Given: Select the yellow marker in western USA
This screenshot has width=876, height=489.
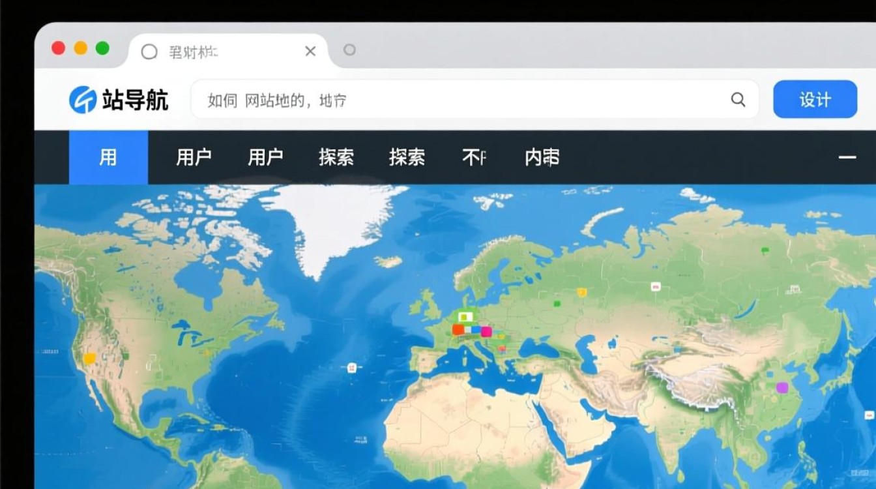Looking at the screenshot, I should point(89,359).
